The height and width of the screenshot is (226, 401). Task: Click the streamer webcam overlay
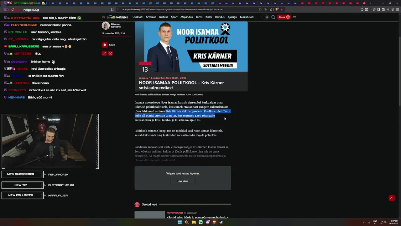pos(50,141)
